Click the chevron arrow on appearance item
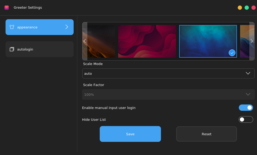The image size is (257, 155). point(67,27)
